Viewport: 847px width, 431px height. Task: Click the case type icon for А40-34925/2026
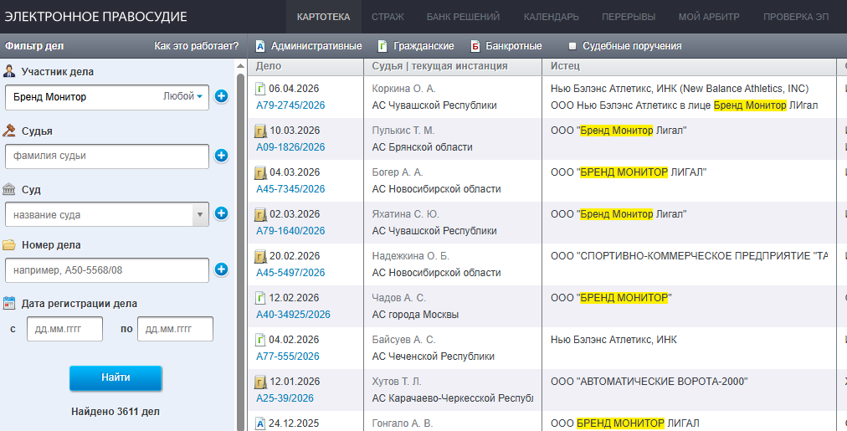pos(260,298)
